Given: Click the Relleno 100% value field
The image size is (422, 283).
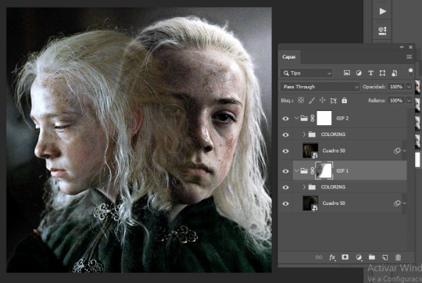Looking at the screenshot, I should pos(396,100).
